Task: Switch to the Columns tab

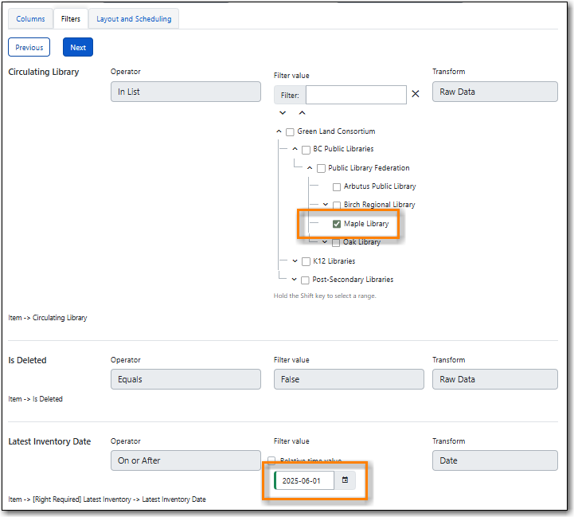Action: (x=30, y=19)
